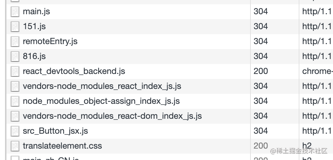The image size is (333, 160).
Task: Open the remoteEntry.js request details
Action: coord(50,42)
